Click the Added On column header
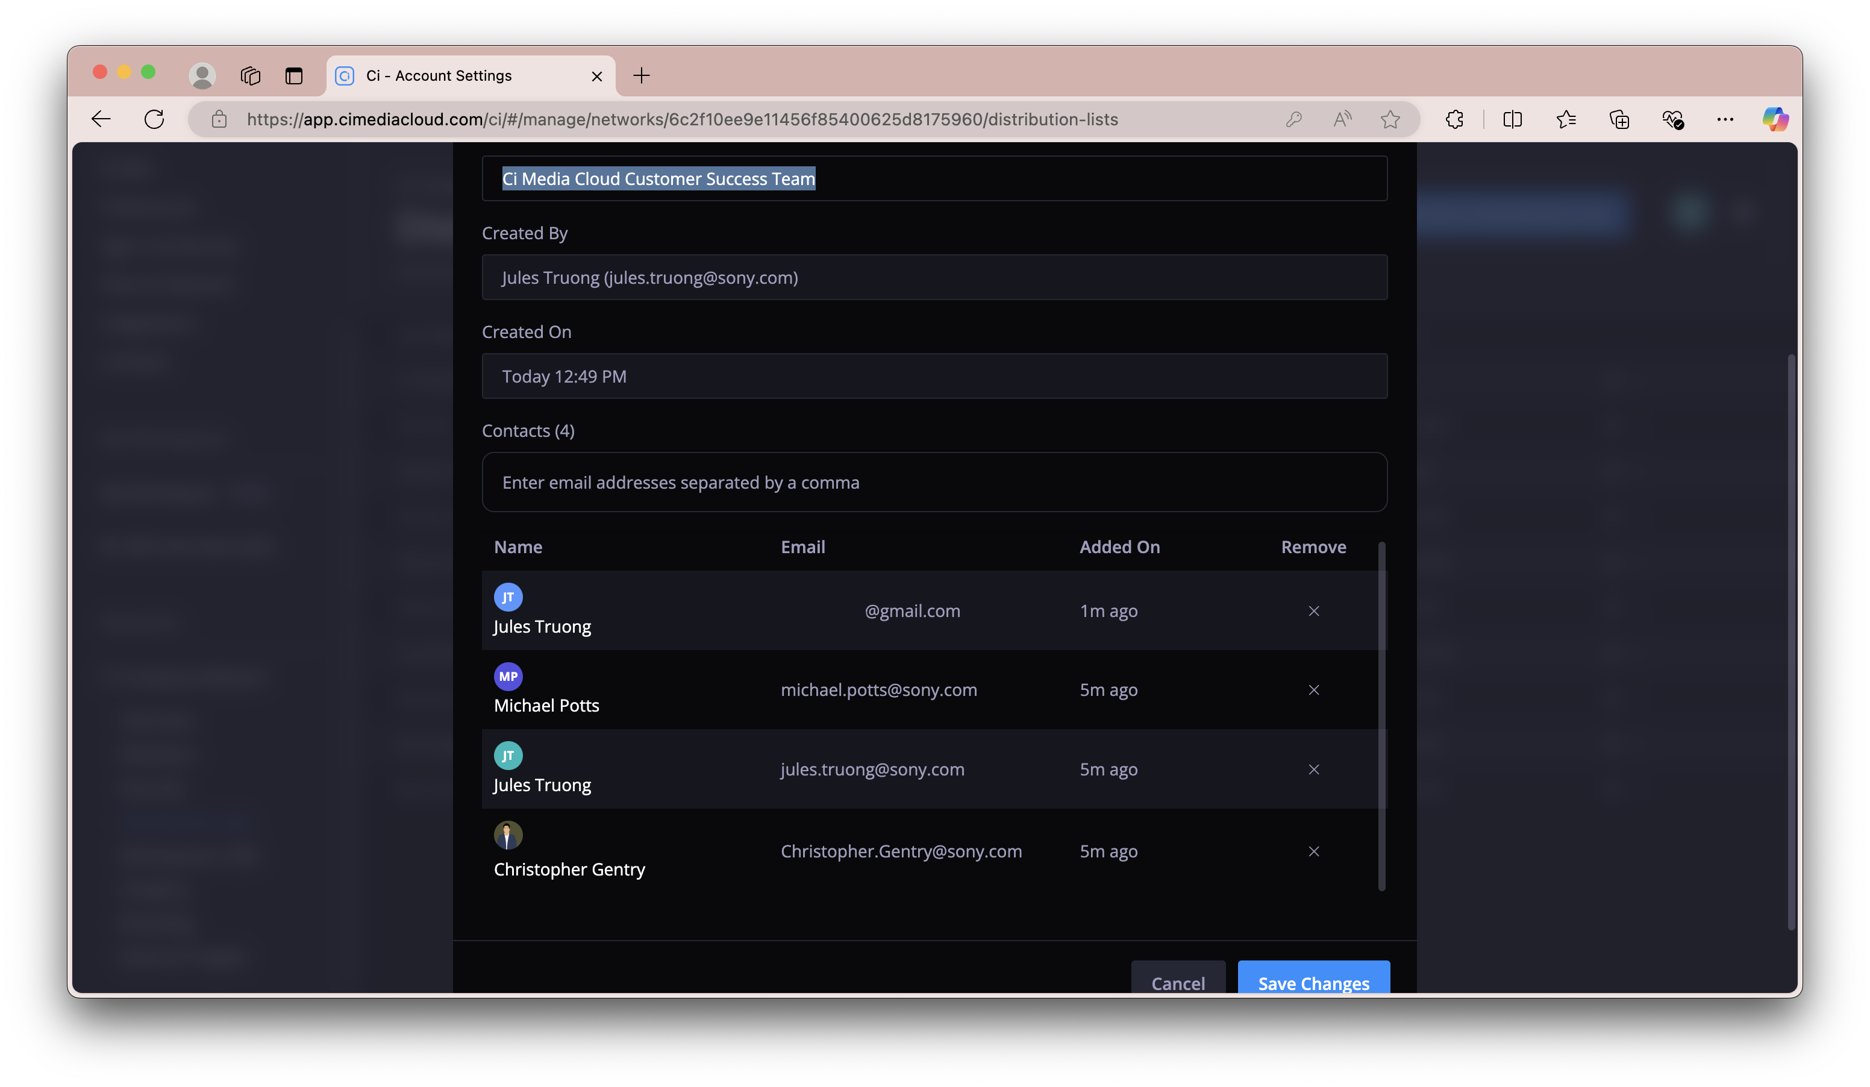This screenshot has width=1870, height=1087. click(x=1120, y=547)
